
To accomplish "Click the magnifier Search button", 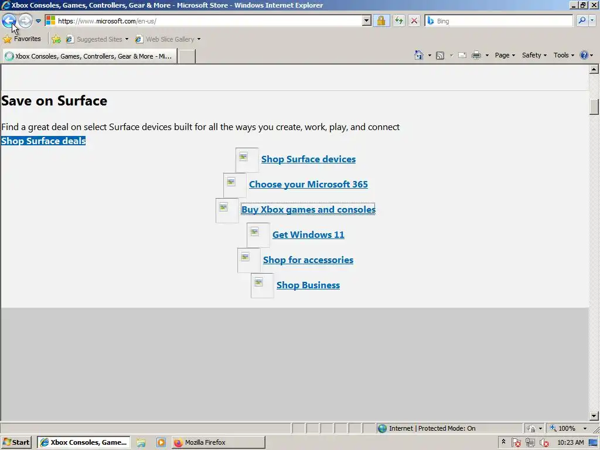I will click(582, 21).
